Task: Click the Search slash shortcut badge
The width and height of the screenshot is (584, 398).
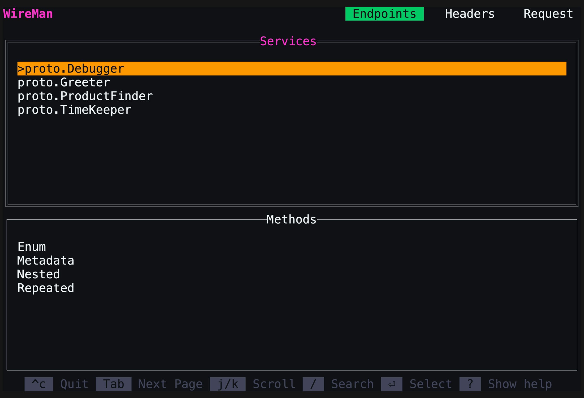Action: click(313, 384)
